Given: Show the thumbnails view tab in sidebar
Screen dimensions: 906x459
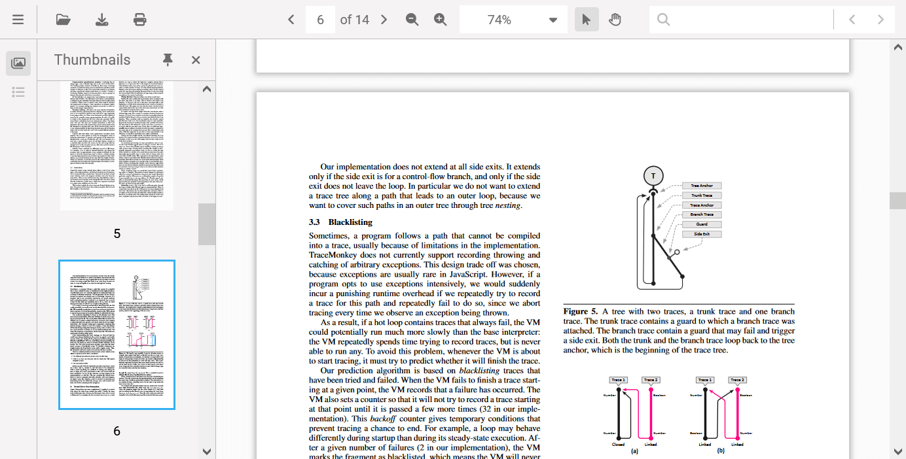Looking at the screenshot, I should click(18, 63).
